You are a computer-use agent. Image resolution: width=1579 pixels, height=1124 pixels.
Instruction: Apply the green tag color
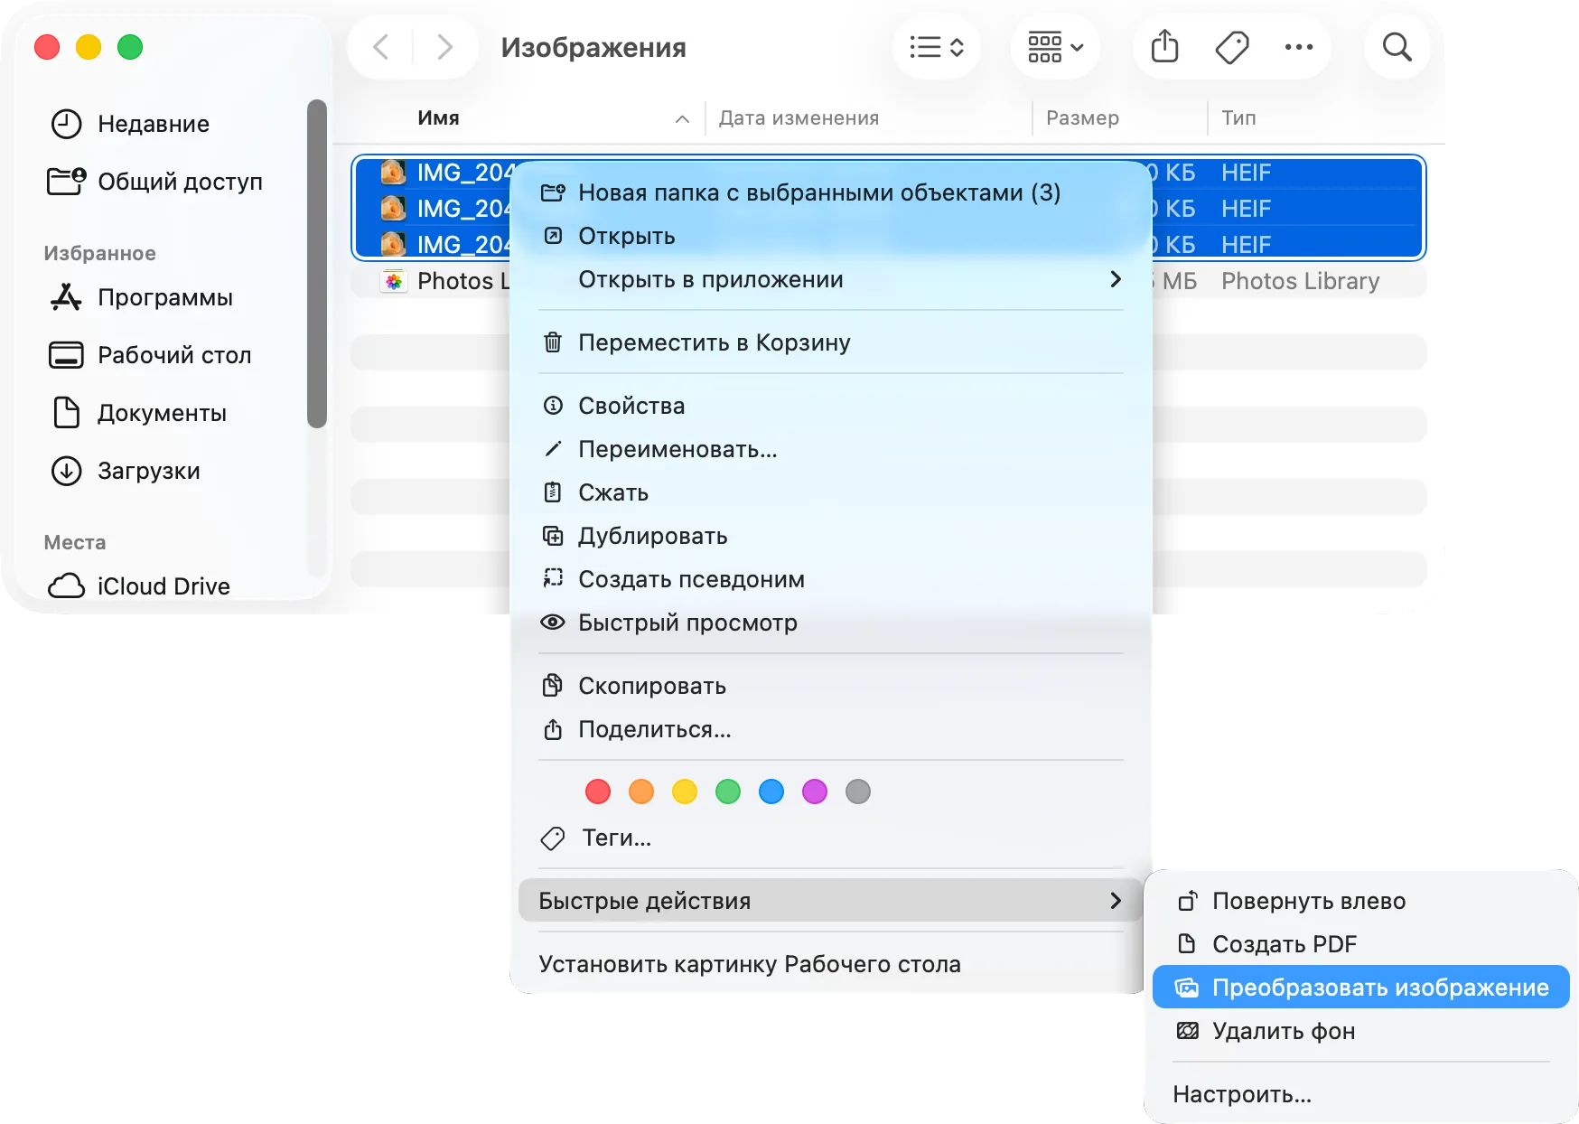point(728,791)
